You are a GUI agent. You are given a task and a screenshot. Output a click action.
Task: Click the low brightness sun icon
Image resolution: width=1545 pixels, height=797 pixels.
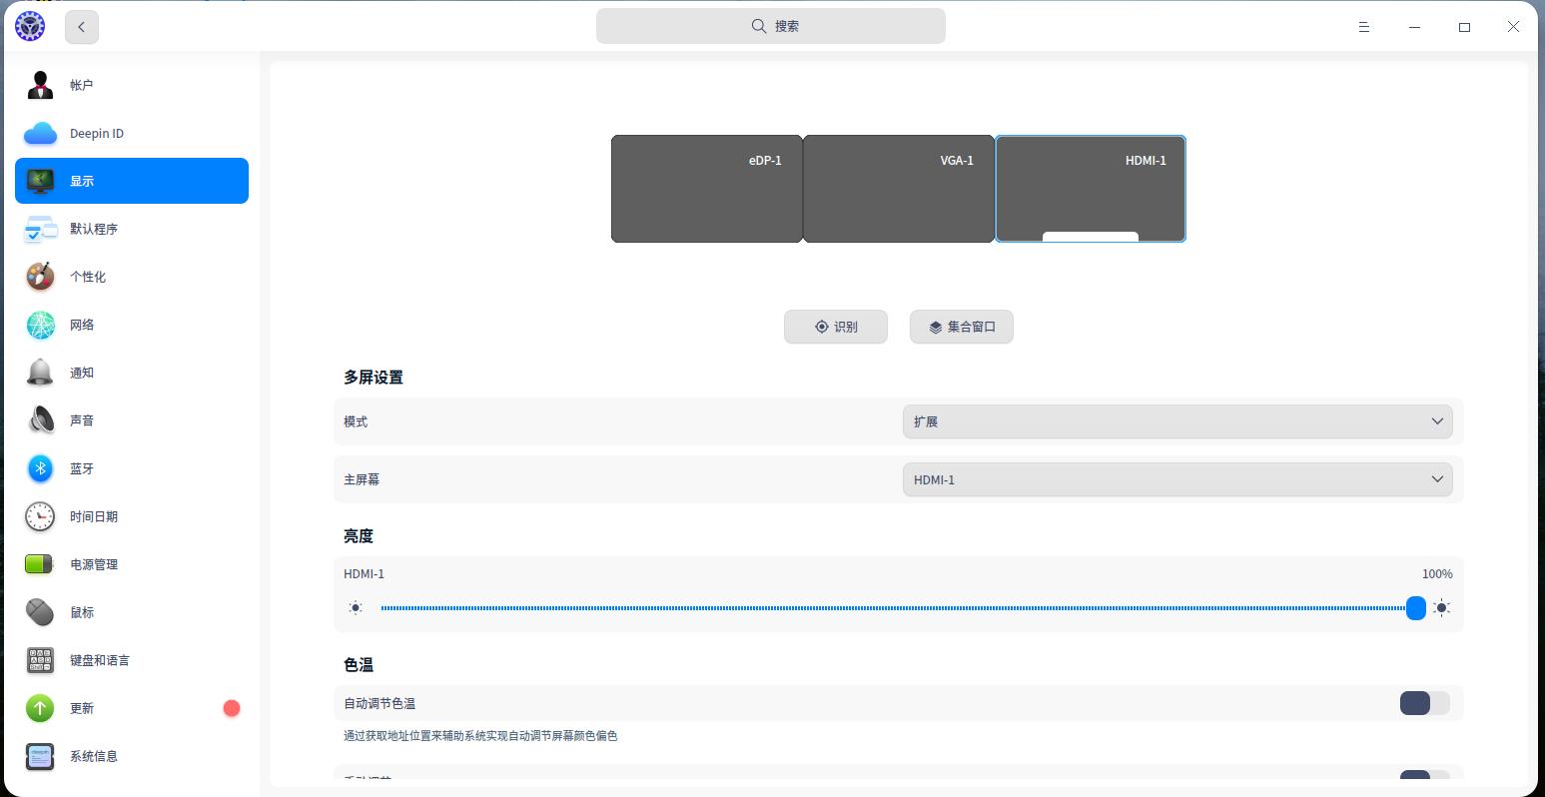click(x=356, y=608)
